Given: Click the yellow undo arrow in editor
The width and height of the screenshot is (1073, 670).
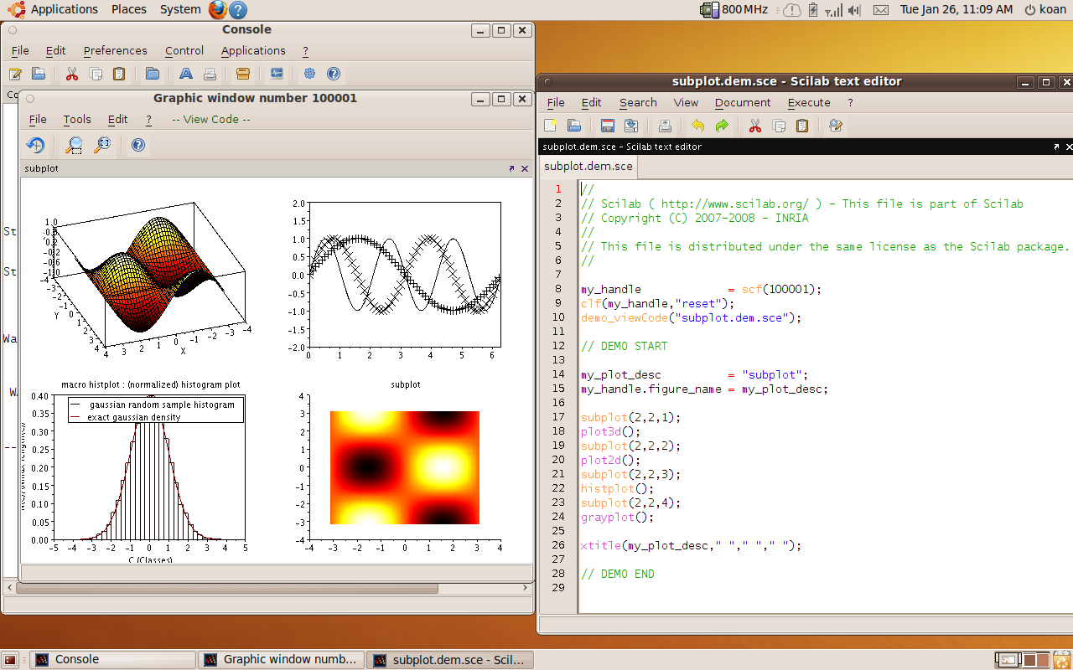Looking at the screenshot, I should coord(697,126).
